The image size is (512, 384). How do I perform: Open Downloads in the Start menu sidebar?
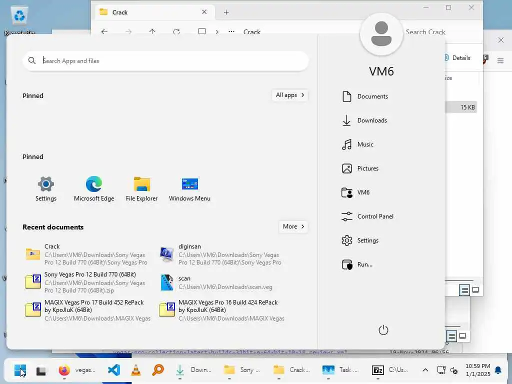(364, 120)
